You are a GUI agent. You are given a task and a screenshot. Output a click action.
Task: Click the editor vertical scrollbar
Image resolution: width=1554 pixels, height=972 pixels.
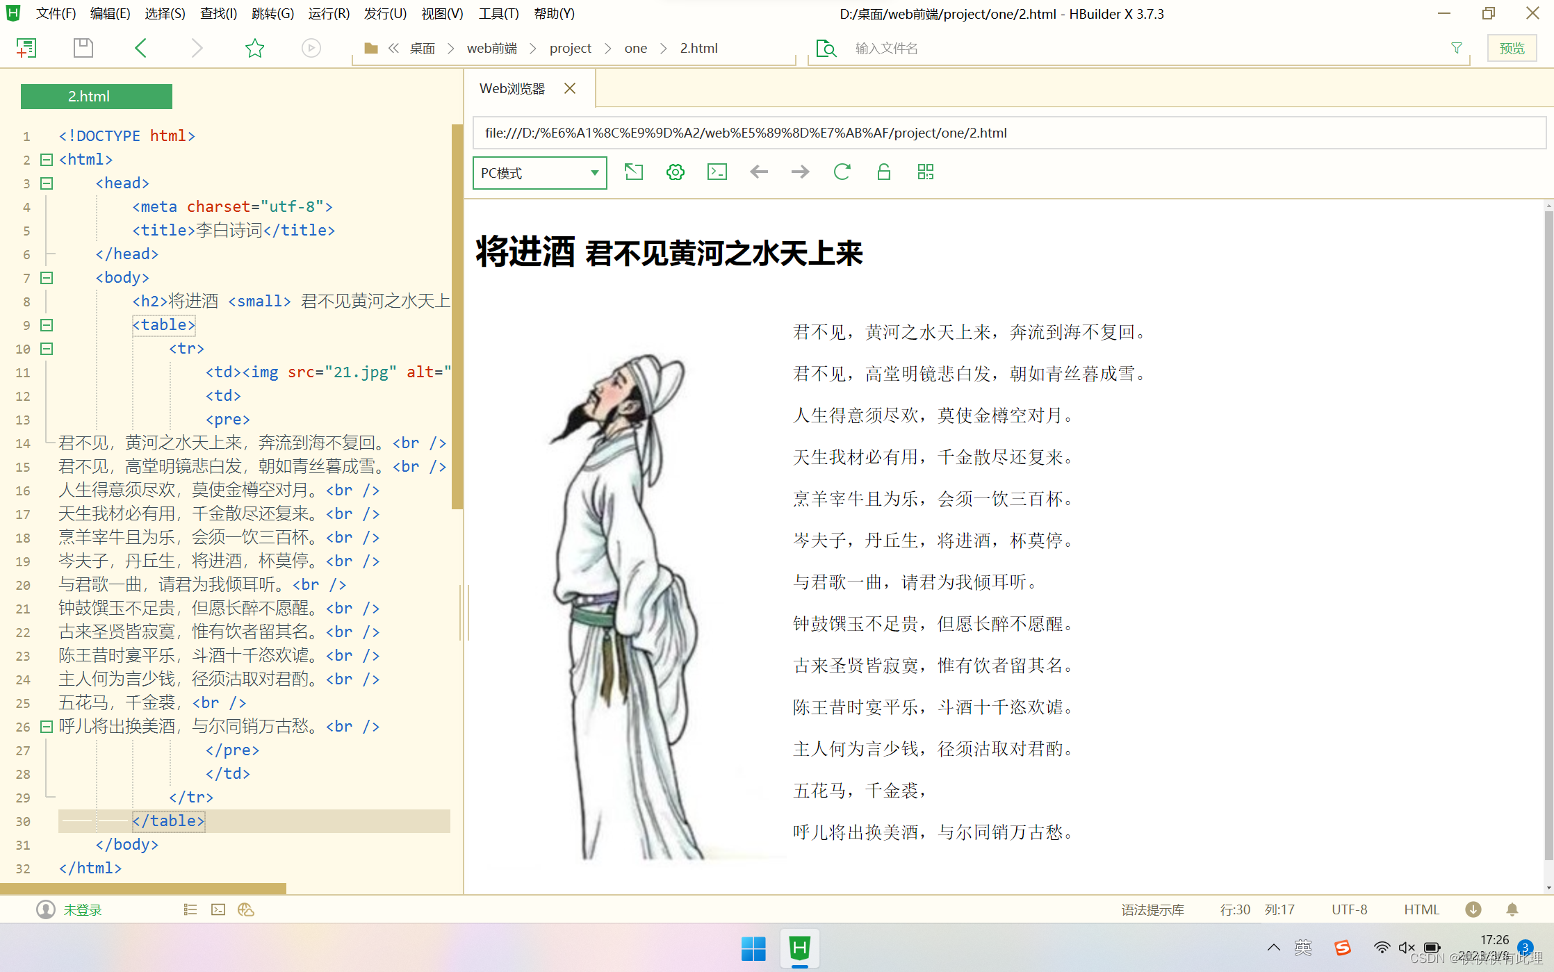pyautogui.click(x=457, y=317)
